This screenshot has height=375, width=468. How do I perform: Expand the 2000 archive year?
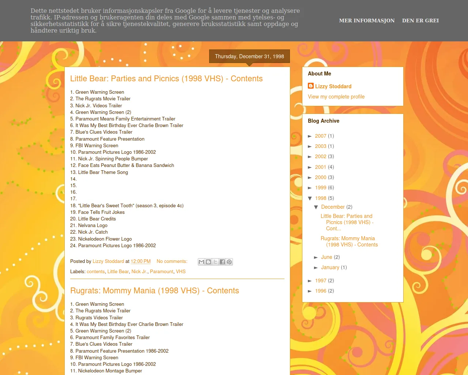[x=310, y=178]
